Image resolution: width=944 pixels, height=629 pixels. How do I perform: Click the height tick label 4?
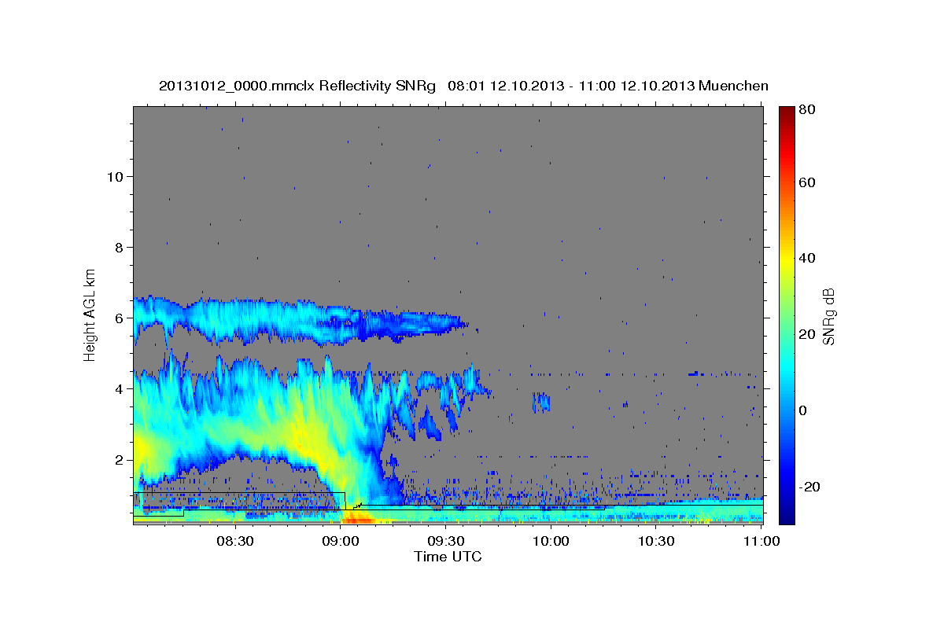120,389
